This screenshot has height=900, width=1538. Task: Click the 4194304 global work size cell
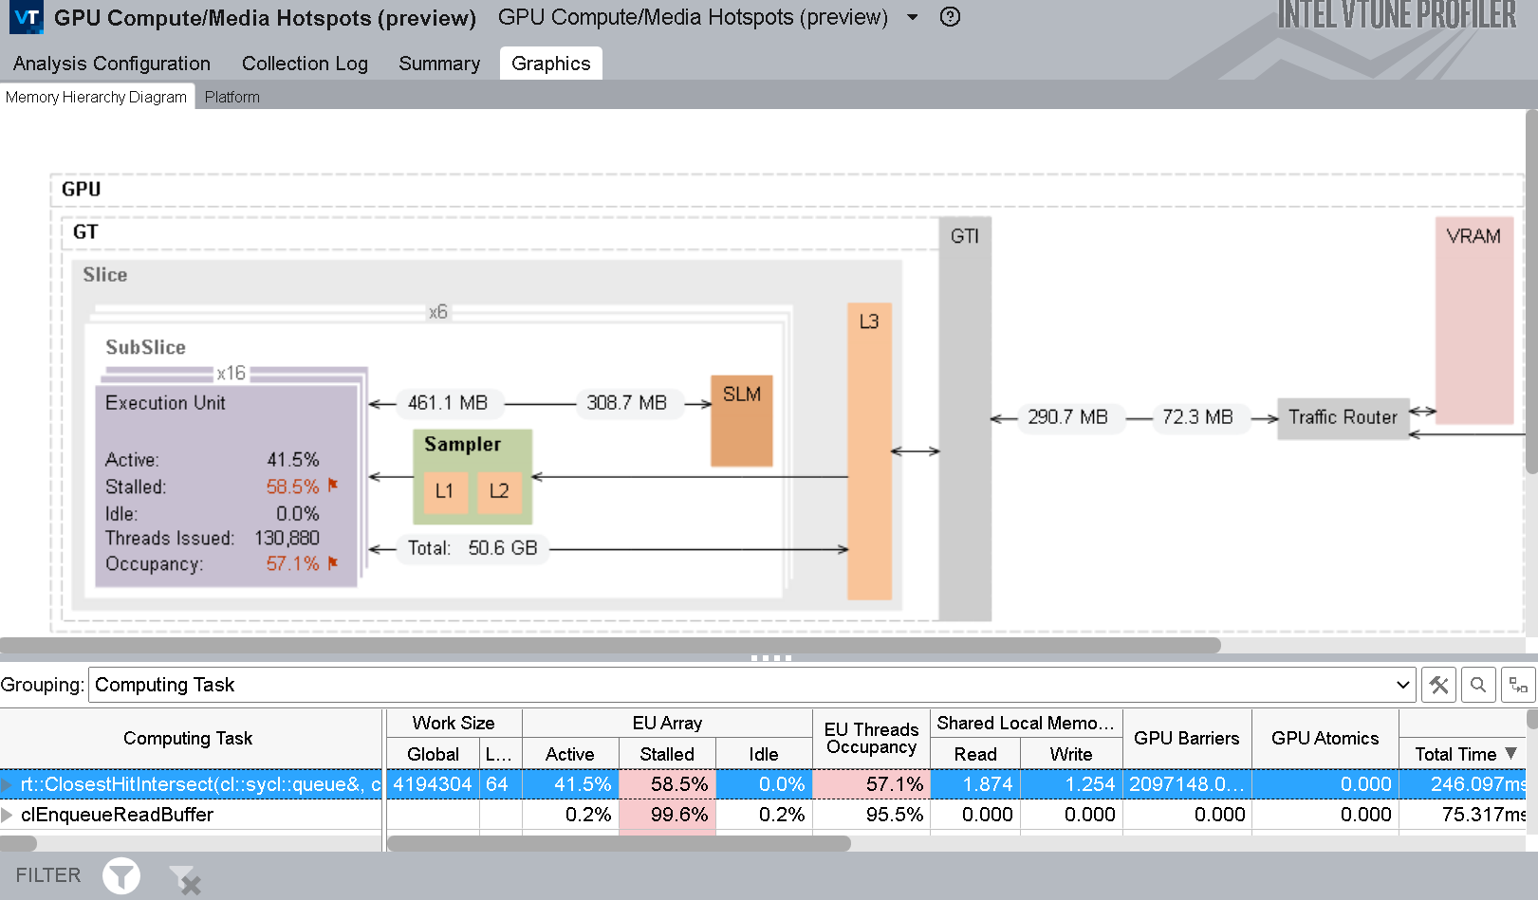[433, 784]
